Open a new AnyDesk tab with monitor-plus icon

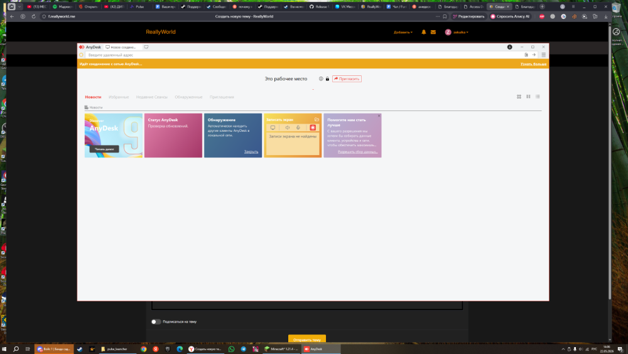coord(146,47)
